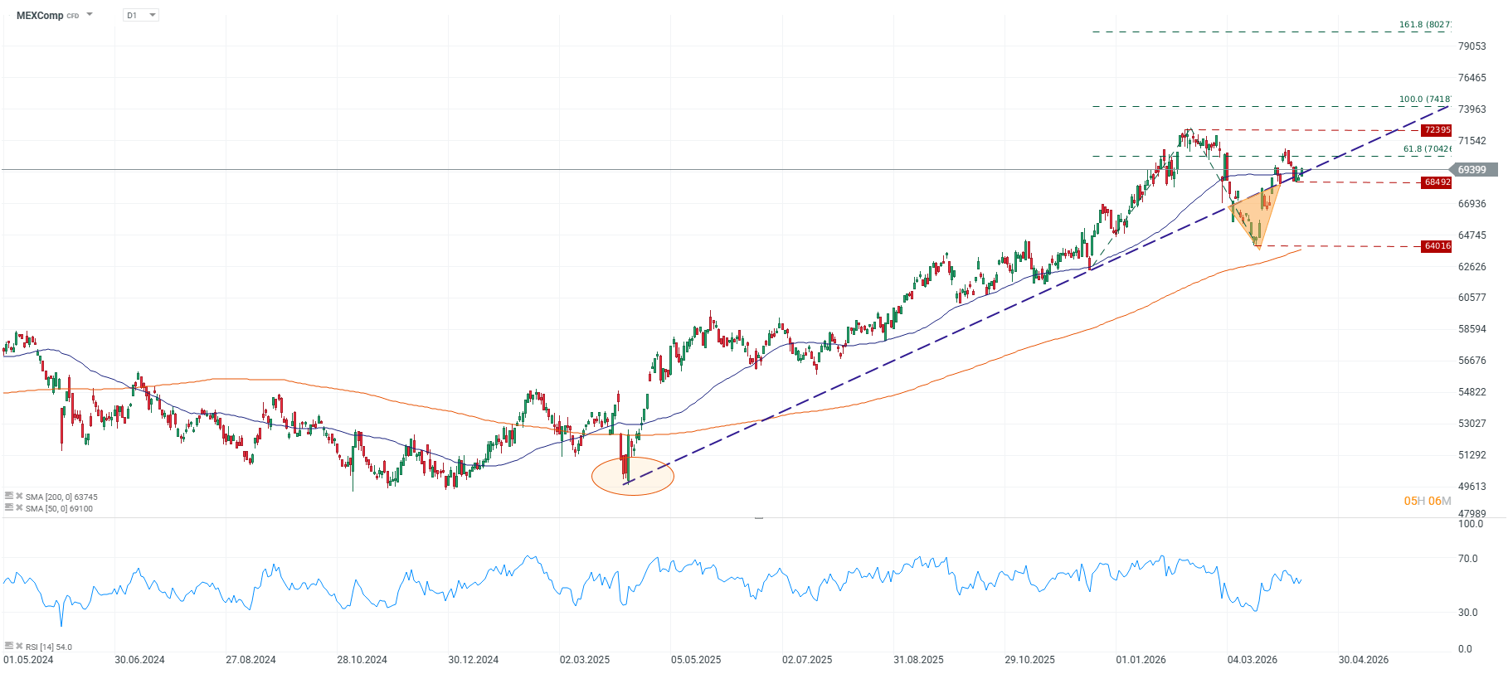Click the 72395 red price level tag
The height and width of the screenshot is (674, 1508).
tap(1437, 130)
